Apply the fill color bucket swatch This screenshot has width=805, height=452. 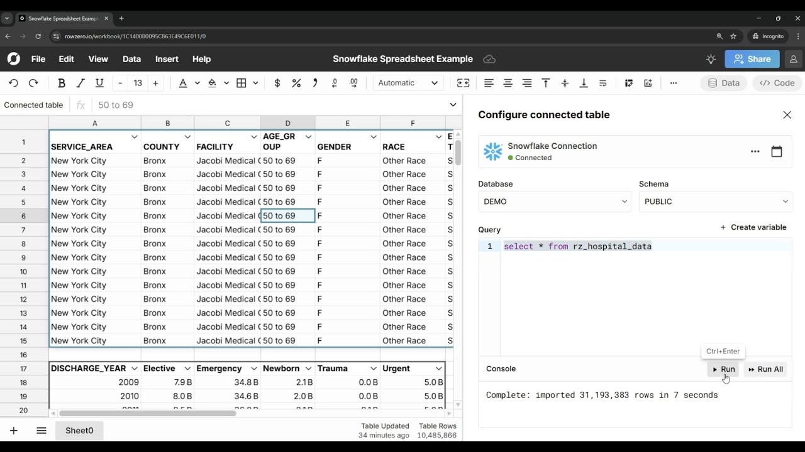212,83
